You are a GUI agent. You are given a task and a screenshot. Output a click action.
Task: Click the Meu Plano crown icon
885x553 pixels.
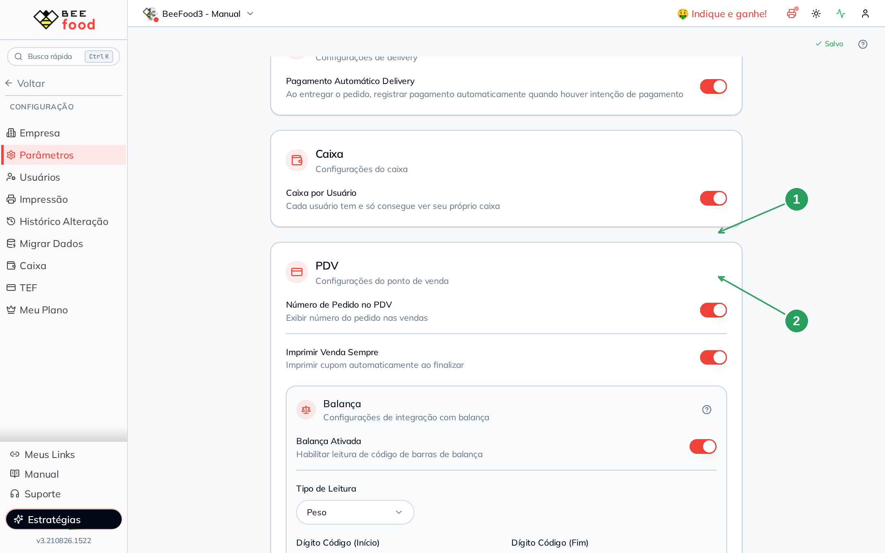(x=11, y=310)
